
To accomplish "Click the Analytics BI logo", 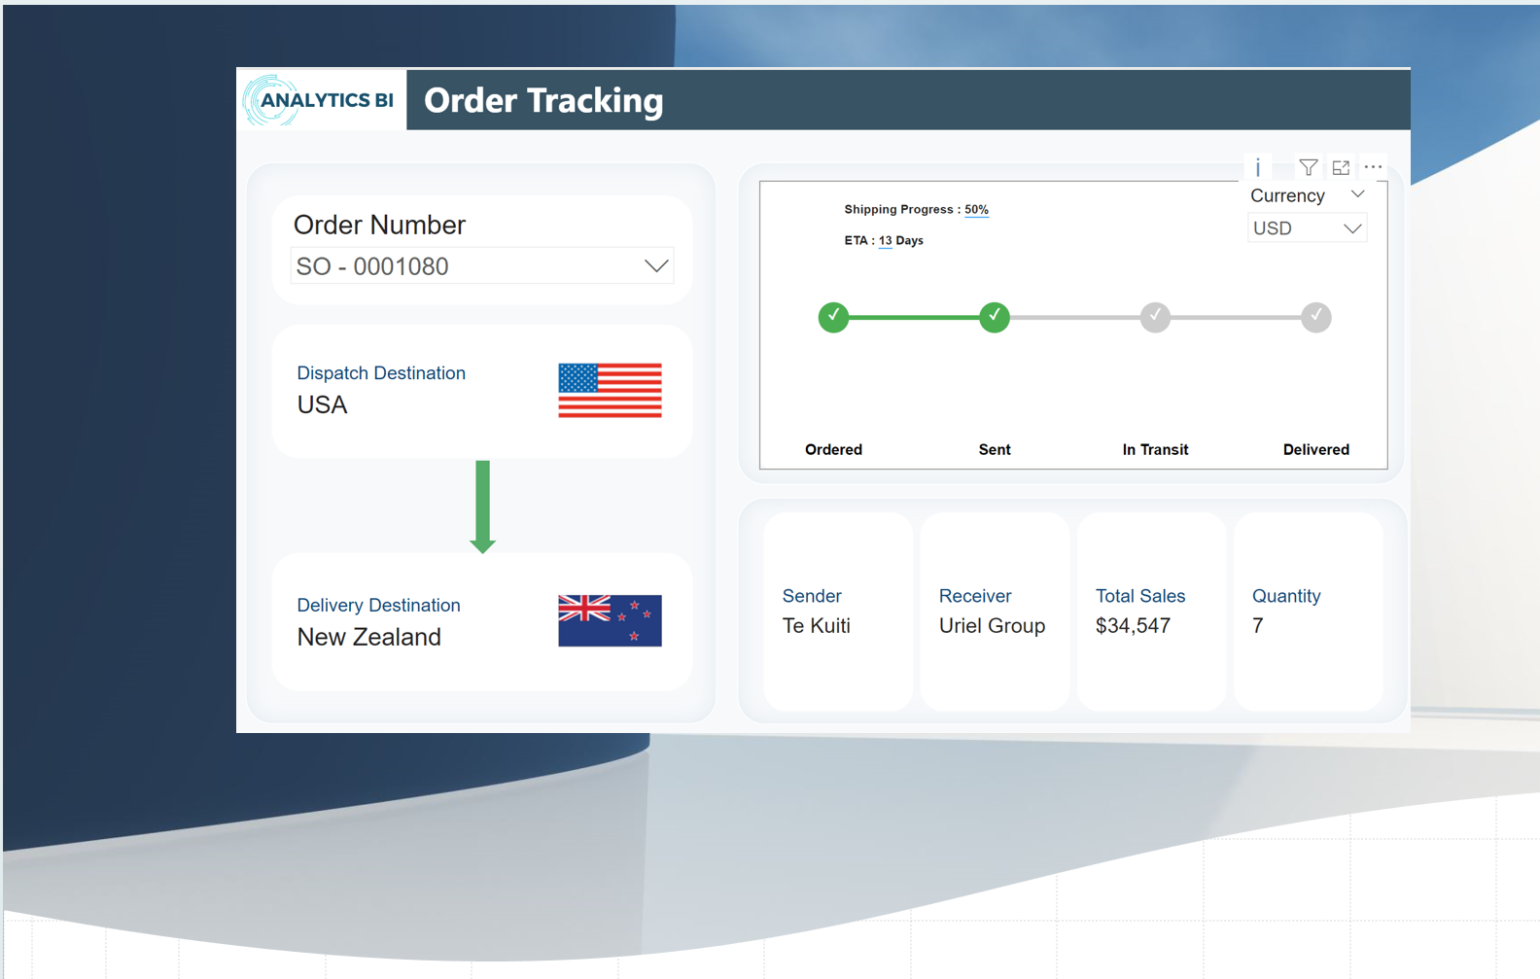I will tap(321, 100).
